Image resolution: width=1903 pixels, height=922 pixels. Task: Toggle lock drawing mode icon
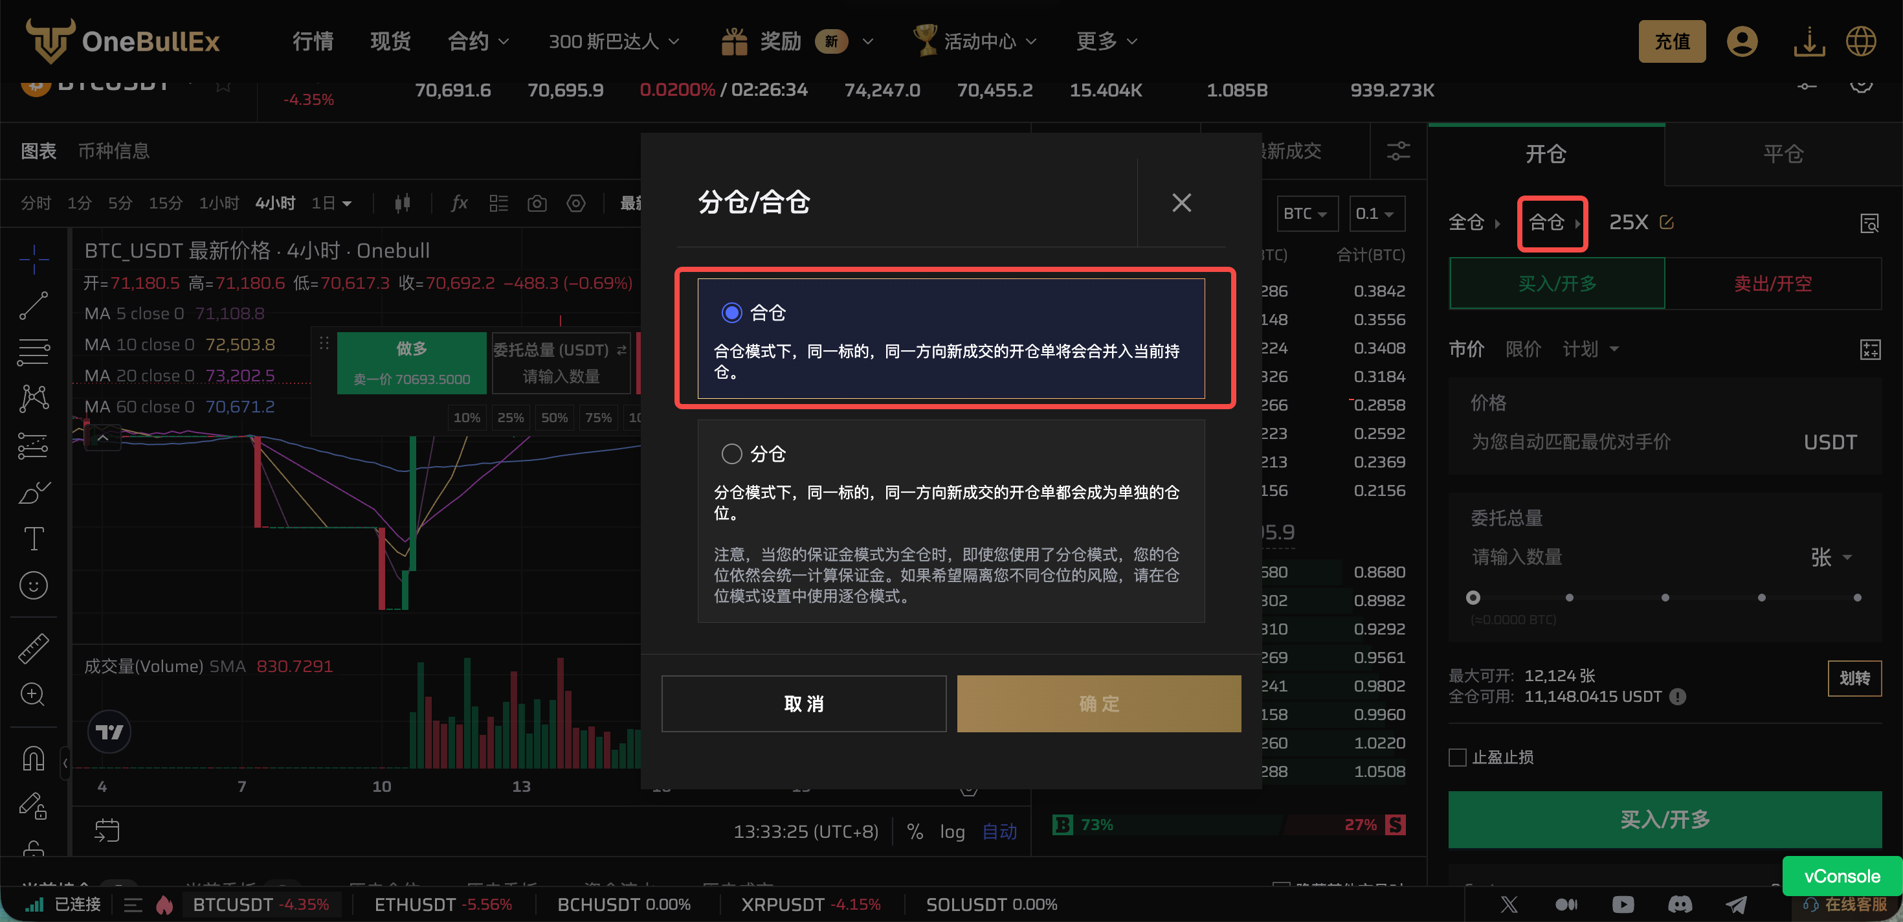[34, 806]
